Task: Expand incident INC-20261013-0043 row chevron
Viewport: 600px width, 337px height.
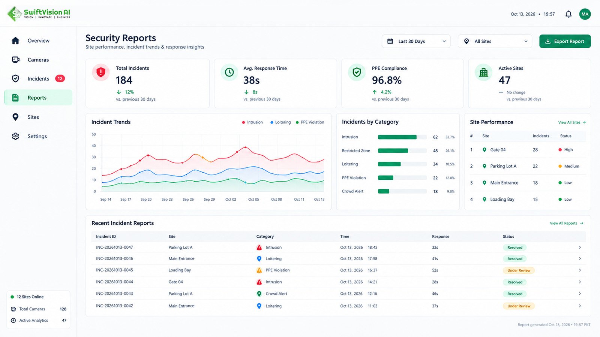Action: pyautogui.click(x=580, y=294)
